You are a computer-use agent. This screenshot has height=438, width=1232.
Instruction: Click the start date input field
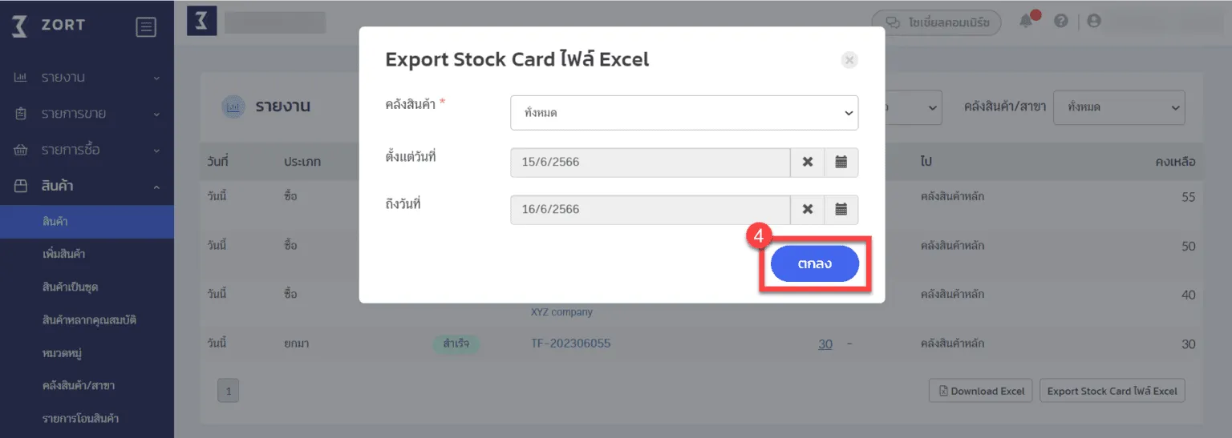[650, 162]
